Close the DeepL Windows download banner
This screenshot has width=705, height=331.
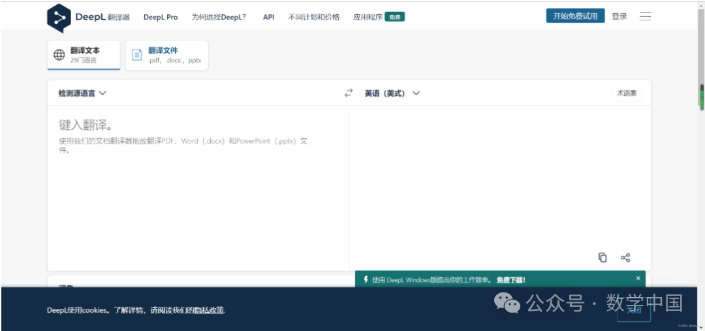(638, 278)
